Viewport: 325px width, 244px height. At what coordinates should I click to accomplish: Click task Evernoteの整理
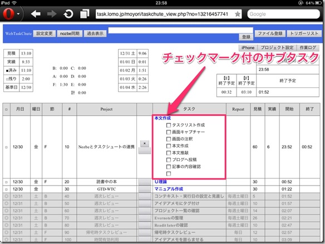(169, 218)
